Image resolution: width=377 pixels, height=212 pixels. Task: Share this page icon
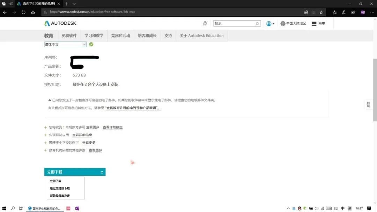coord(353,12)
